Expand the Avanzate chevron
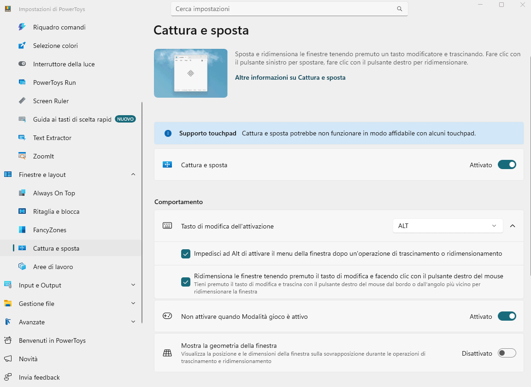Image resolution: width=531 pixels, height=387 pixels. [133, 322]
